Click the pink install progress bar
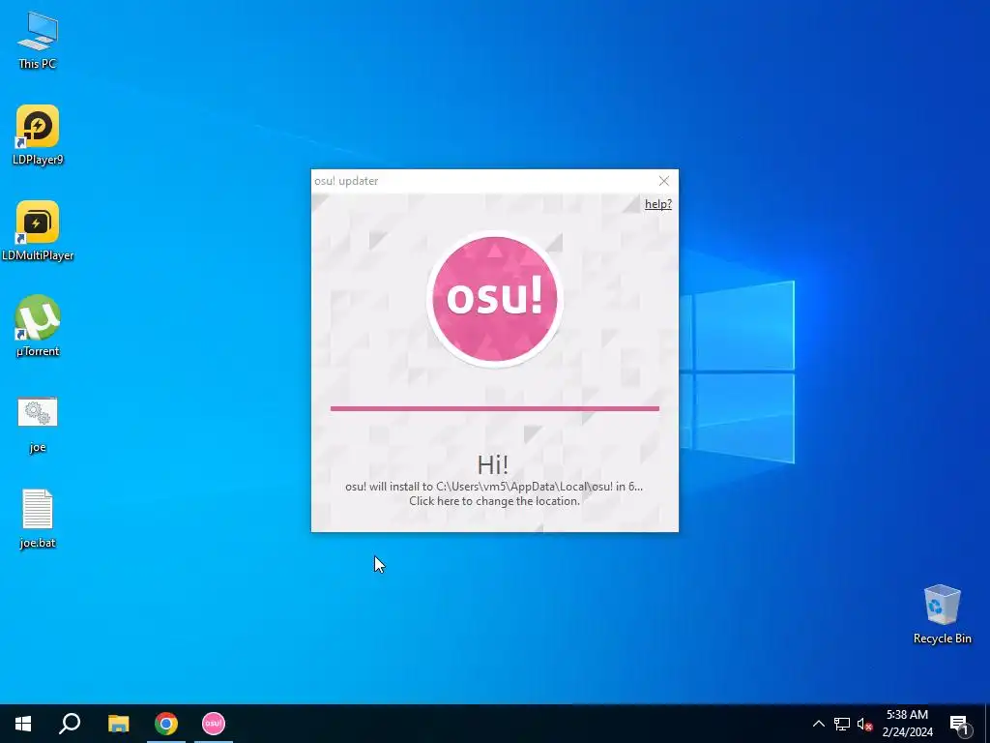The width and height of the screenshot is (990, 743). point(494,409)
